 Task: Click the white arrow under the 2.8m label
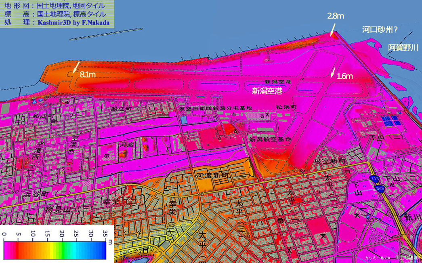tap(333, 29)
